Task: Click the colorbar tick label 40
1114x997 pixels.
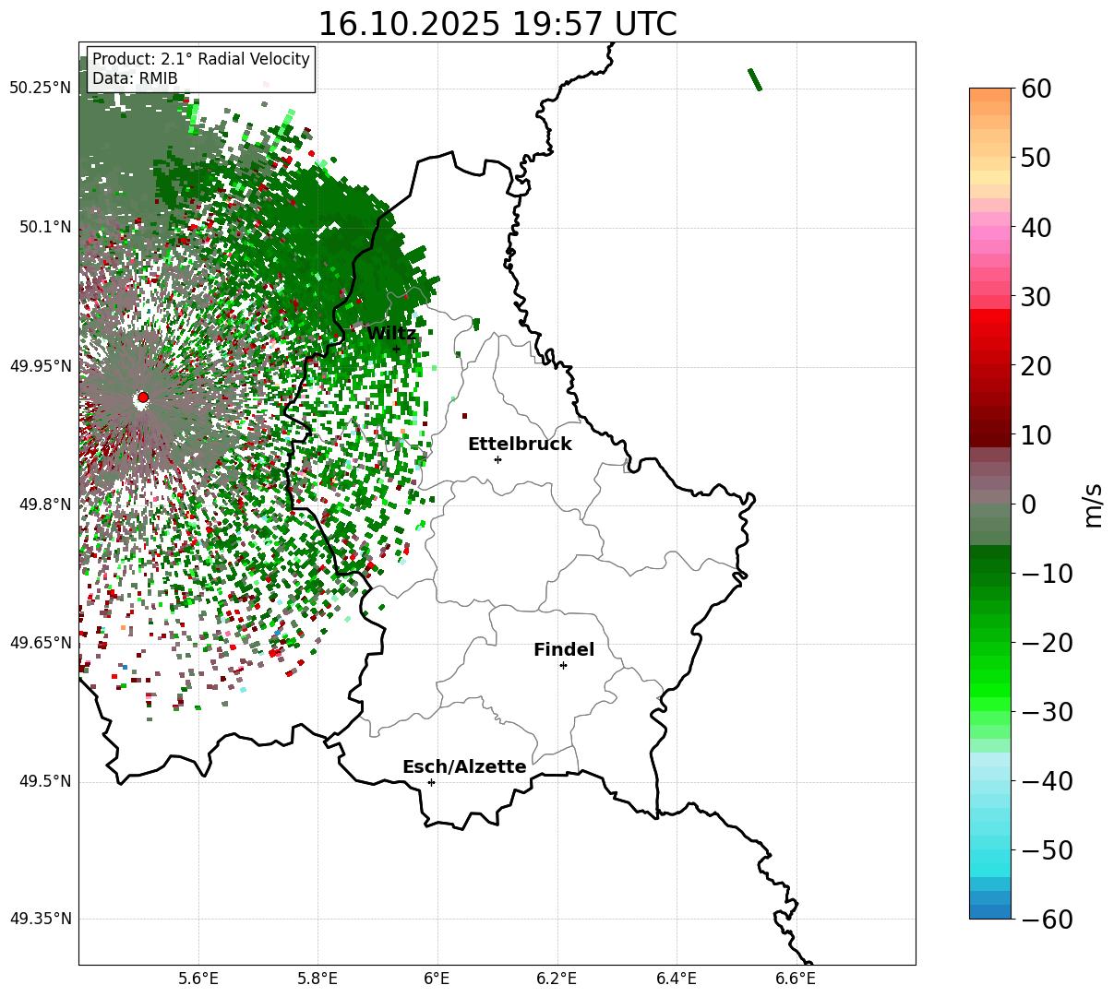Action: point(1036,227)
